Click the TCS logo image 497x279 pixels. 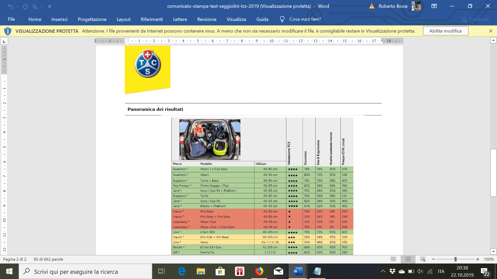tap(148, 70)
